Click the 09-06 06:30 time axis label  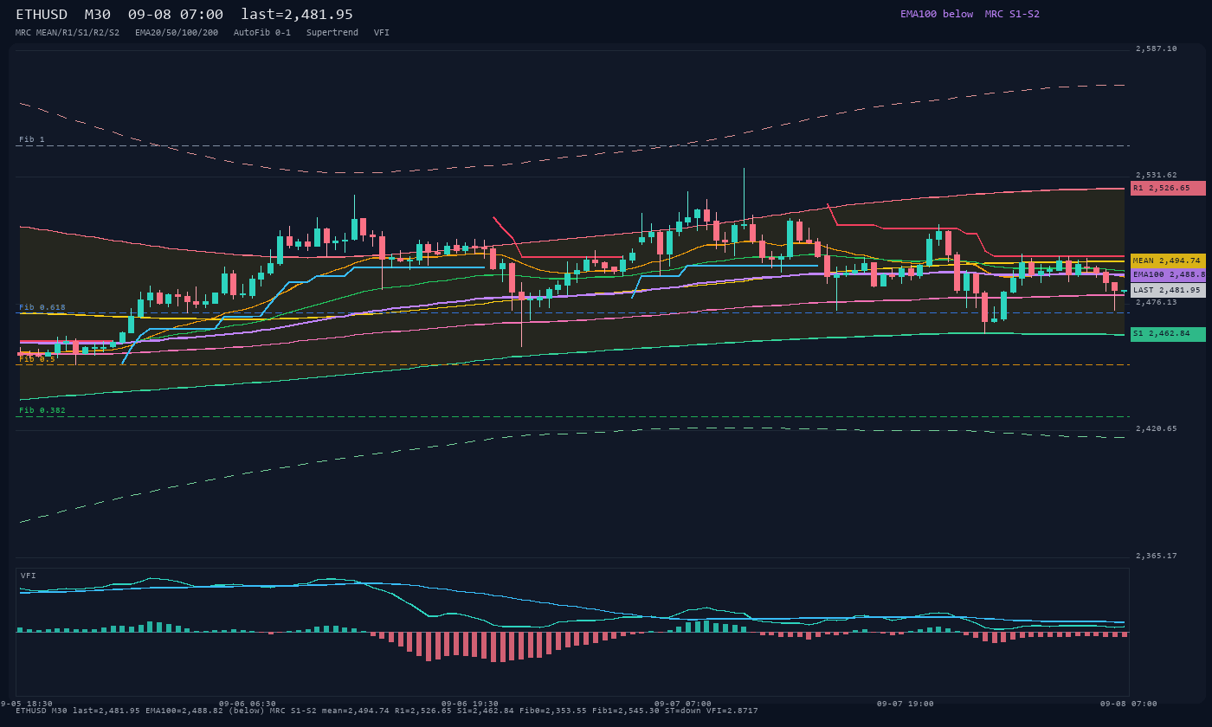248,704
